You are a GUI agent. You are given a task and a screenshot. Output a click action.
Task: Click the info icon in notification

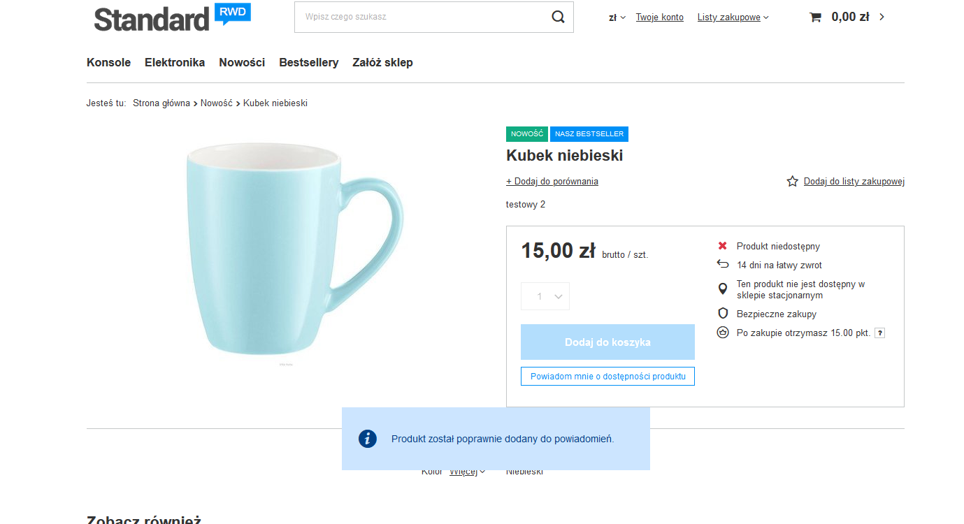[x=368, y=439]
